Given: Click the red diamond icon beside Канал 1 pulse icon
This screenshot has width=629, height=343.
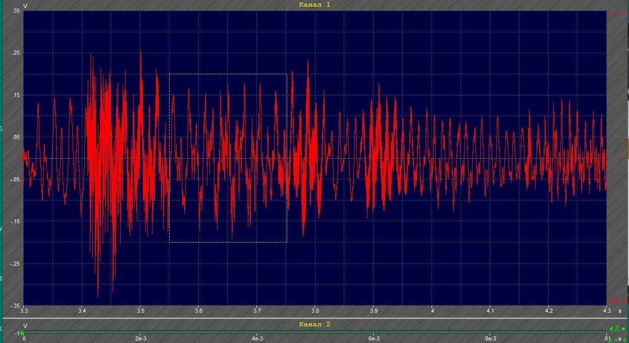Looking at the screenshot, I should coord(623,301).
